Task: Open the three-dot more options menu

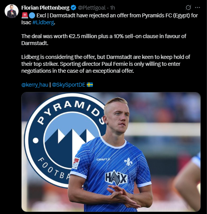Action: pos(197,8)
